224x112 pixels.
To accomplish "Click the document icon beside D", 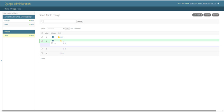I will click(x=64, y=43).
